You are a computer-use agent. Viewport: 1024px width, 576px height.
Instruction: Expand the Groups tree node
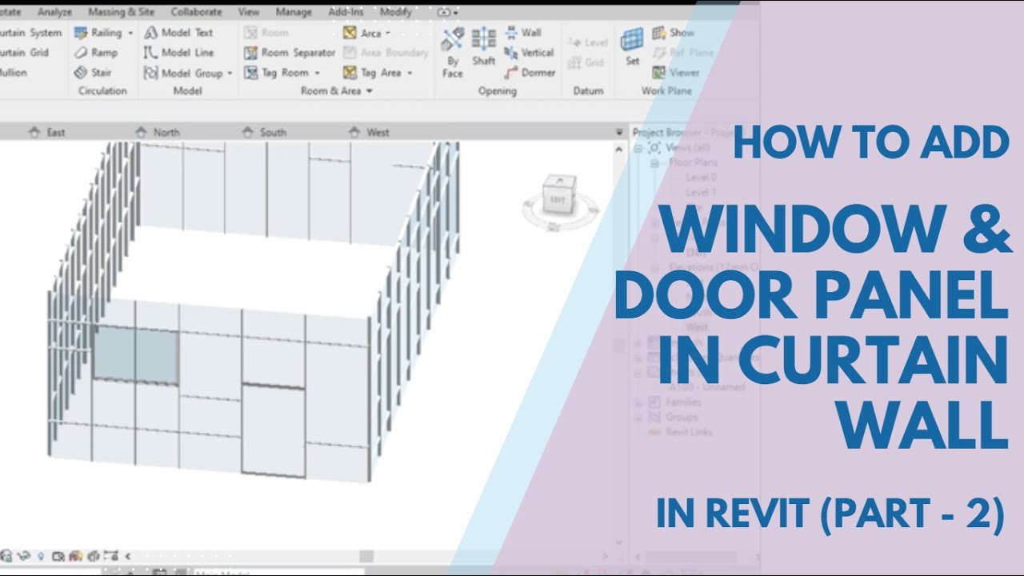638,417
